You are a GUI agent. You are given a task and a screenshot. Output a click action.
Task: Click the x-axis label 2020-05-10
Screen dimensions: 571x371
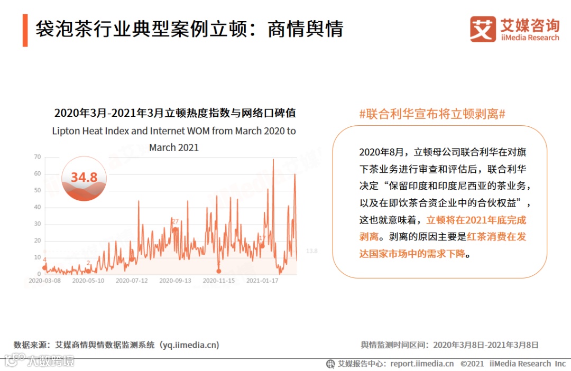click(x=88, y=281)
